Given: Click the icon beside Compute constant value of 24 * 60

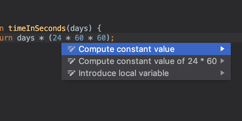Looking at the screenshot, I should click(71, 61).
